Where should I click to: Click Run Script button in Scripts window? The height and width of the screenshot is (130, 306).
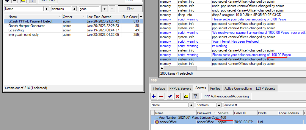tap(48, 1)
